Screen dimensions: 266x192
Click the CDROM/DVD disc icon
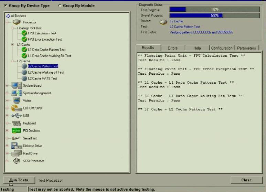click(17, 108)
